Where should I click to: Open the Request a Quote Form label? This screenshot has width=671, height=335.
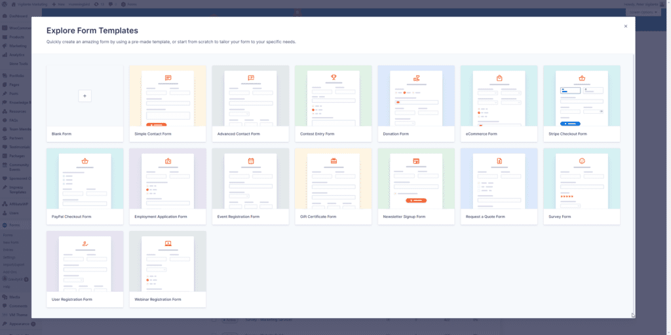[x=485, y=217]
